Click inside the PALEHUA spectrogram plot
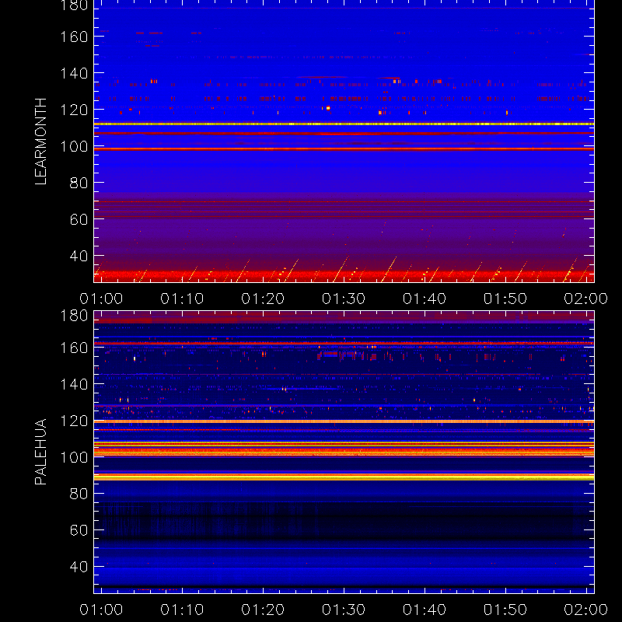This screenshot has height=622, width=622. pos(344,453)
